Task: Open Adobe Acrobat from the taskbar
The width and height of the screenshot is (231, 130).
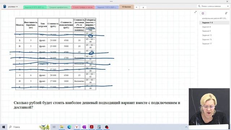Action: click(x=92, y=127)
